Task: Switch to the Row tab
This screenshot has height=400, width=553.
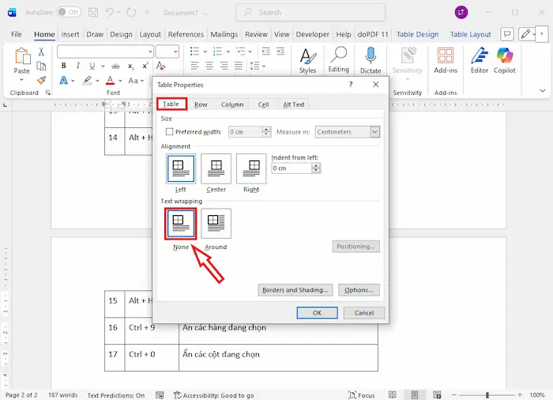Action: pyautogui.click(x=201, y=104)
